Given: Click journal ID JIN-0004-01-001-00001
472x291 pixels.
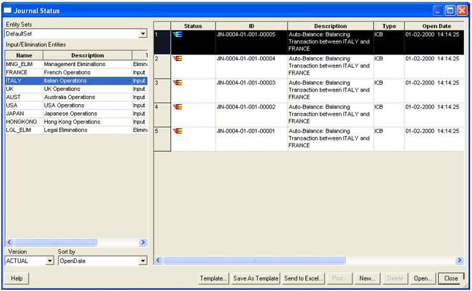Looking at the screenshot, I should (x=246, y=131).
